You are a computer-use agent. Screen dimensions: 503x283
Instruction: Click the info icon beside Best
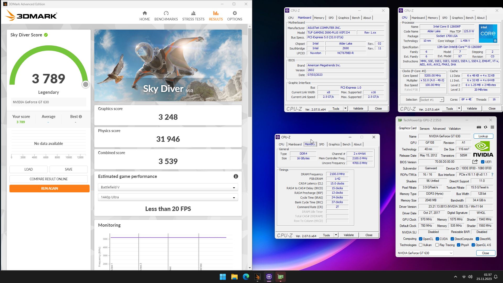click(80, 117)
